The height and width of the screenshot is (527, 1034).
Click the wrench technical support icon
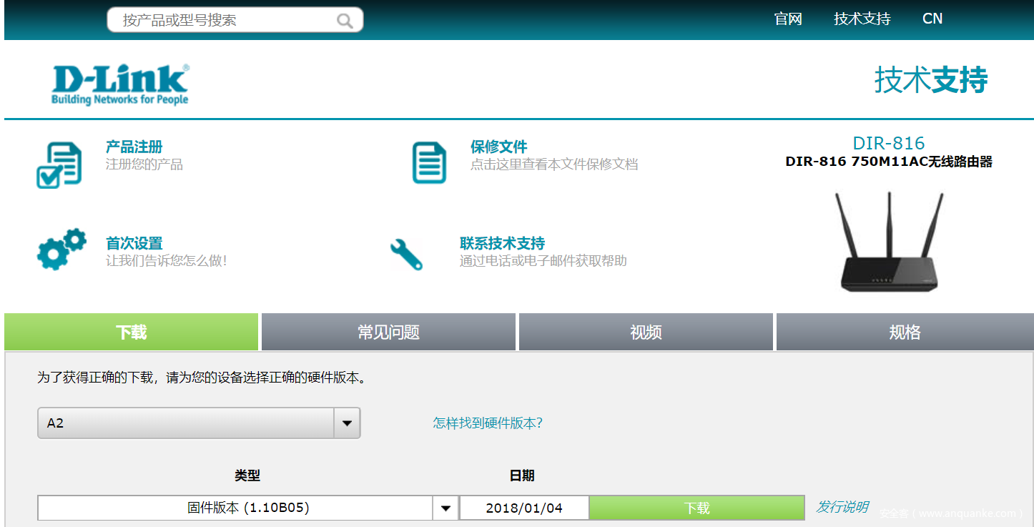tap(406, 254)
